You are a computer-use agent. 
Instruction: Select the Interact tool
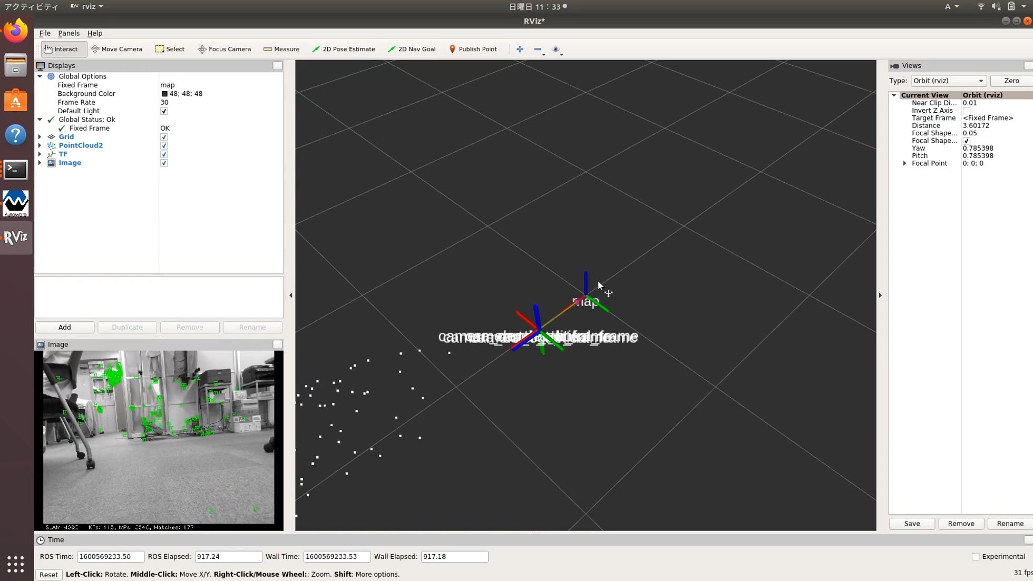pos(62,49)
